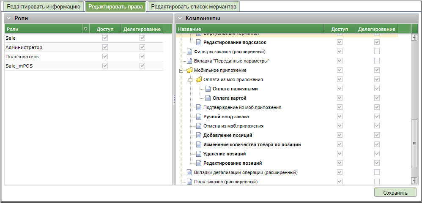Screen dimensions: 422x204
Task: Click the document icon beside Редактирование подсказок
Action: (199, 42)
